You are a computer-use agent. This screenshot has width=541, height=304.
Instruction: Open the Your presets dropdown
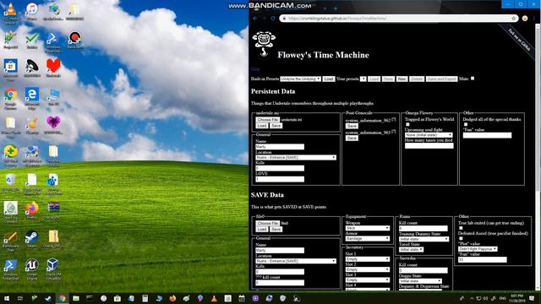point(363,79)
